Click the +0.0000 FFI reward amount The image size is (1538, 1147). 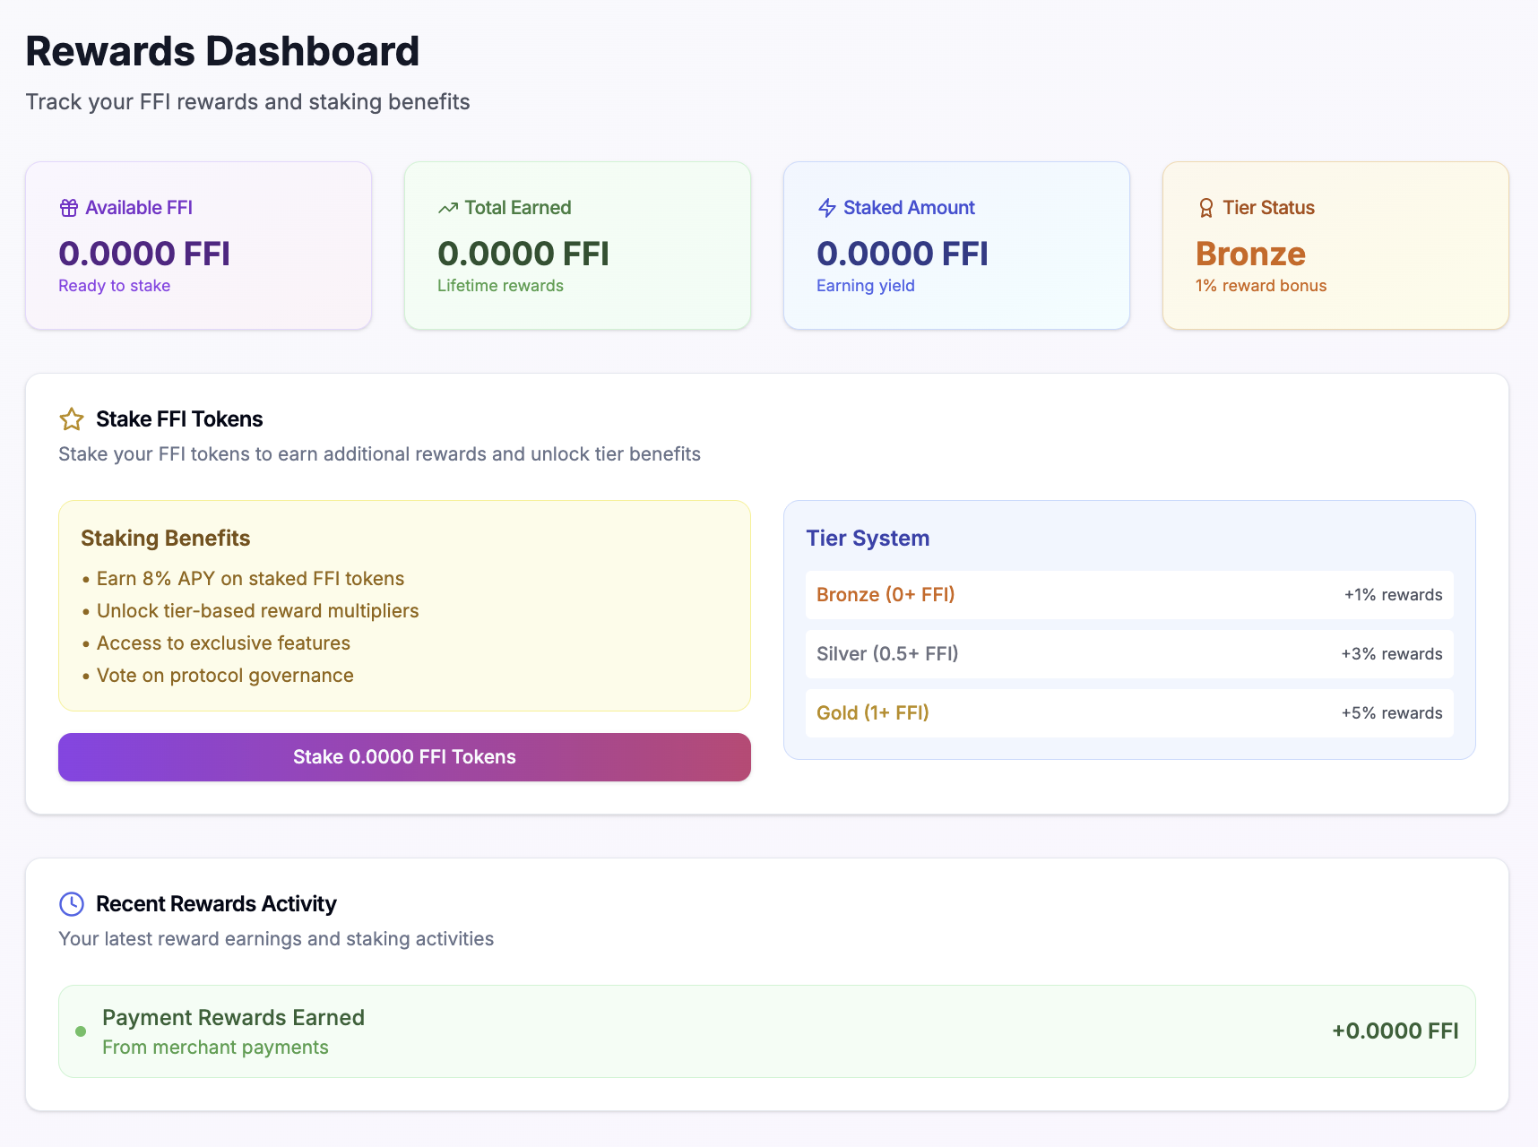(x=1395, y=1031)
